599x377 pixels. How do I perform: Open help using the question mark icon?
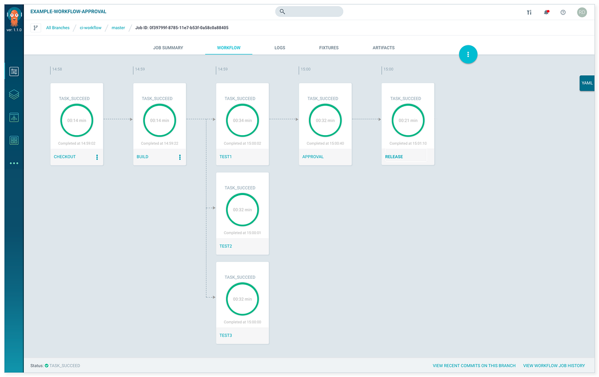[x=563, y=12]
